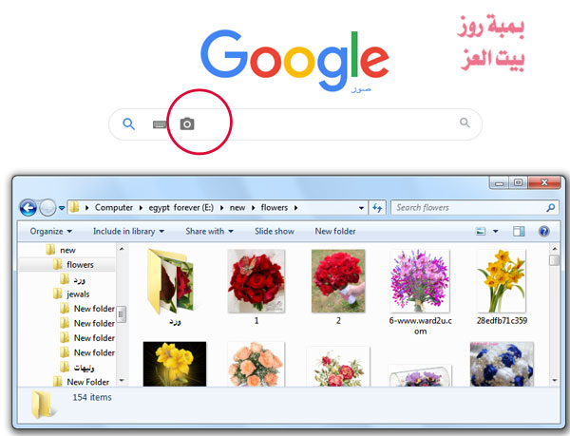This screenshot has width=570, height=436.
Task: Click the Explorer forward arrow button
Action: pos(47,208)
